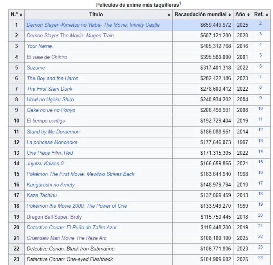Open Howl no Ugoku Shiro link

pos(50,100)
